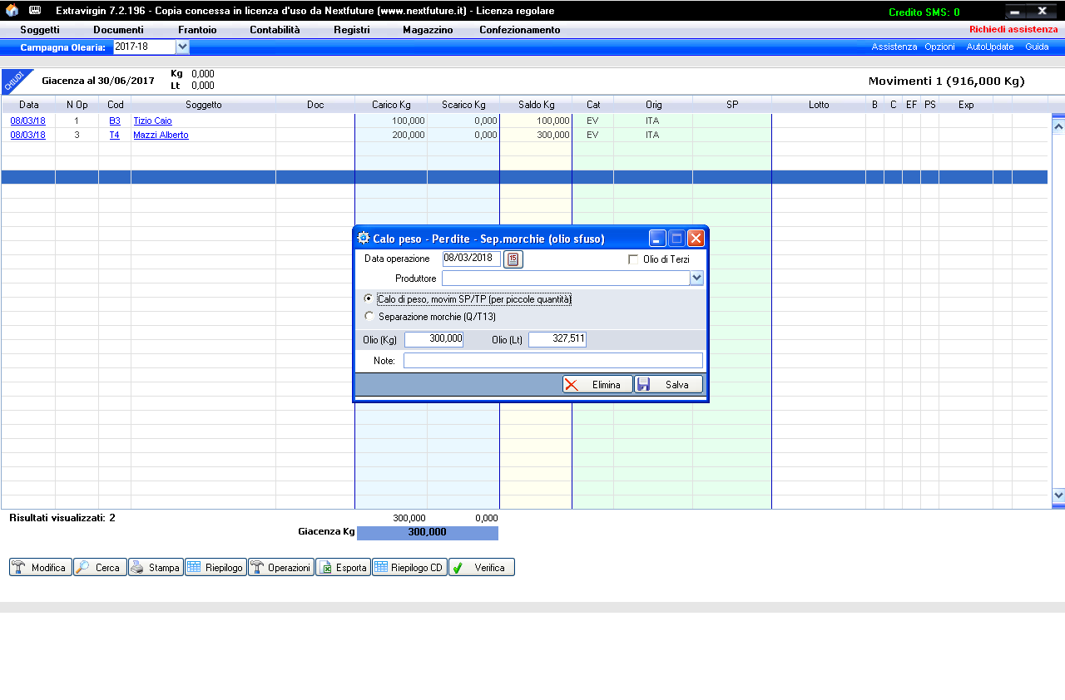
Task: Click the Opzioni link
Action: pyautogui.click(x=939, y=47)
